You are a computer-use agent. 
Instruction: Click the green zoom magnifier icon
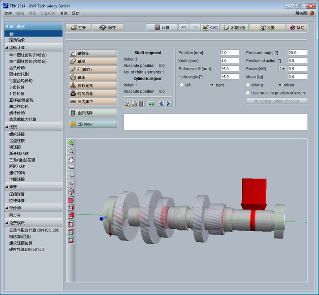(x=71, y=143)
